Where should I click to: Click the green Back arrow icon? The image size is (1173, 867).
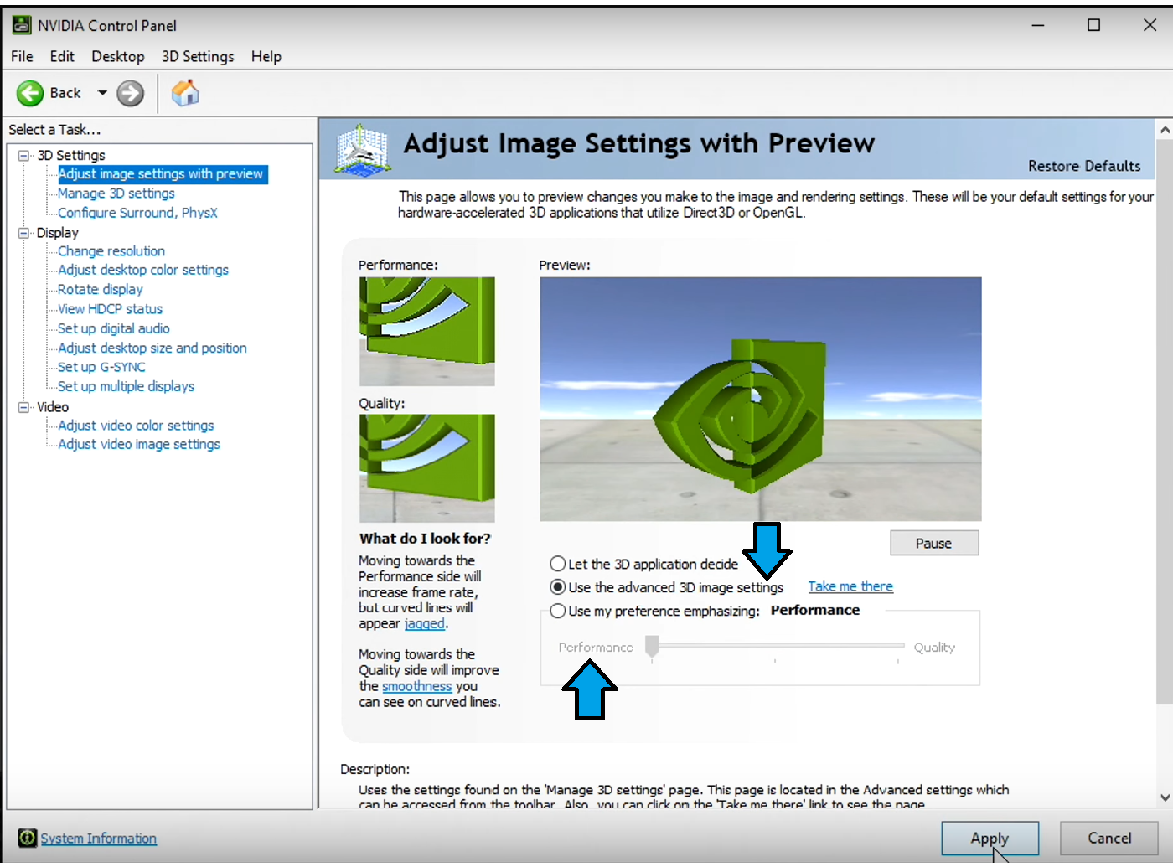pos(30,93)
